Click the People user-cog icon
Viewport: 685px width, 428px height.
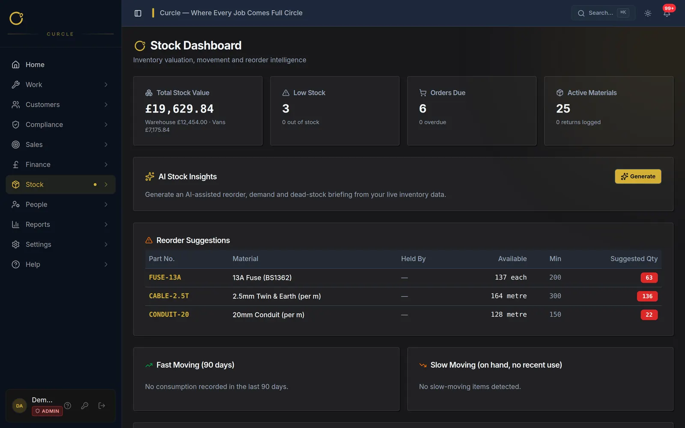[x=16, y=205]
